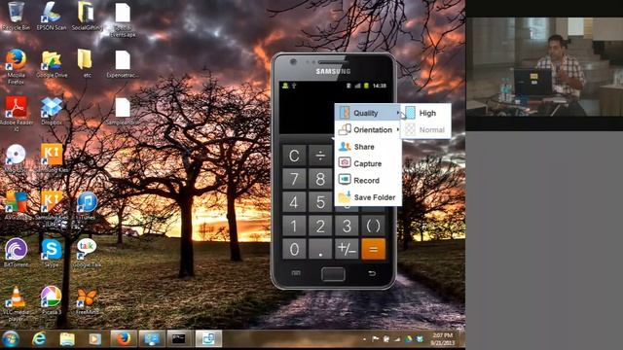Select Record in the context menu
Viewport: 623px width, 350px height.
point(368,181)
